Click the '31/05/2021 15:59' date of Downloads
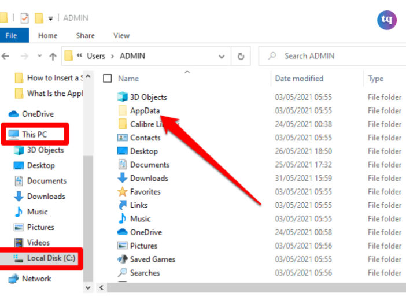 (x=303, y=178)
